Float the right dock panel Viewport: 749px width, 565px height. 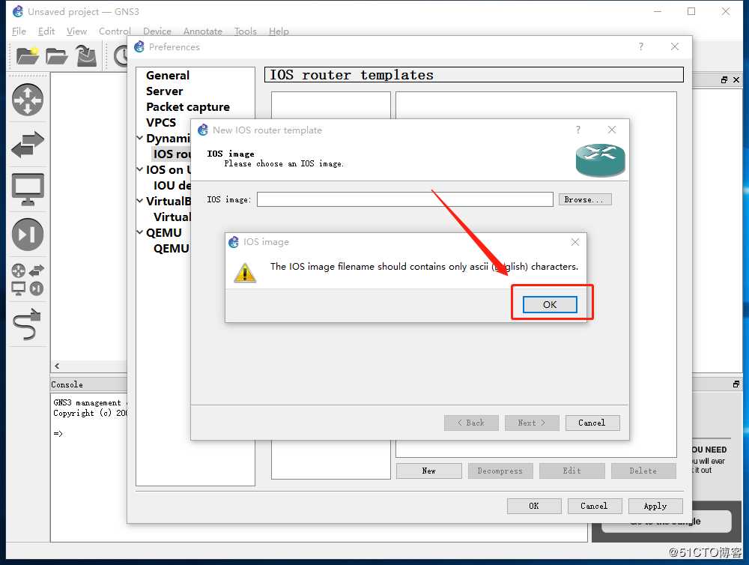724,80
